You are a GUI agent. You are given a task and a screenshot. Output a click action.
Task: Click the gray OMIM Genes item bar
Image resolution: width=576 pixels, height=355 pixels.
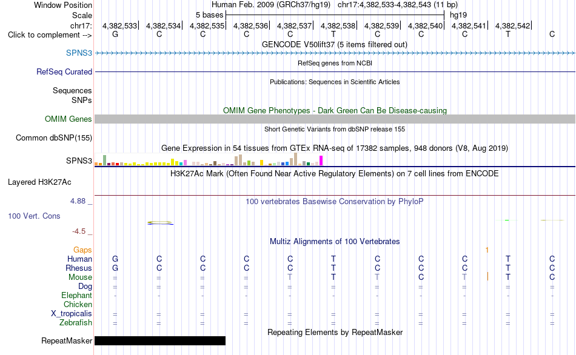point(335,119)
